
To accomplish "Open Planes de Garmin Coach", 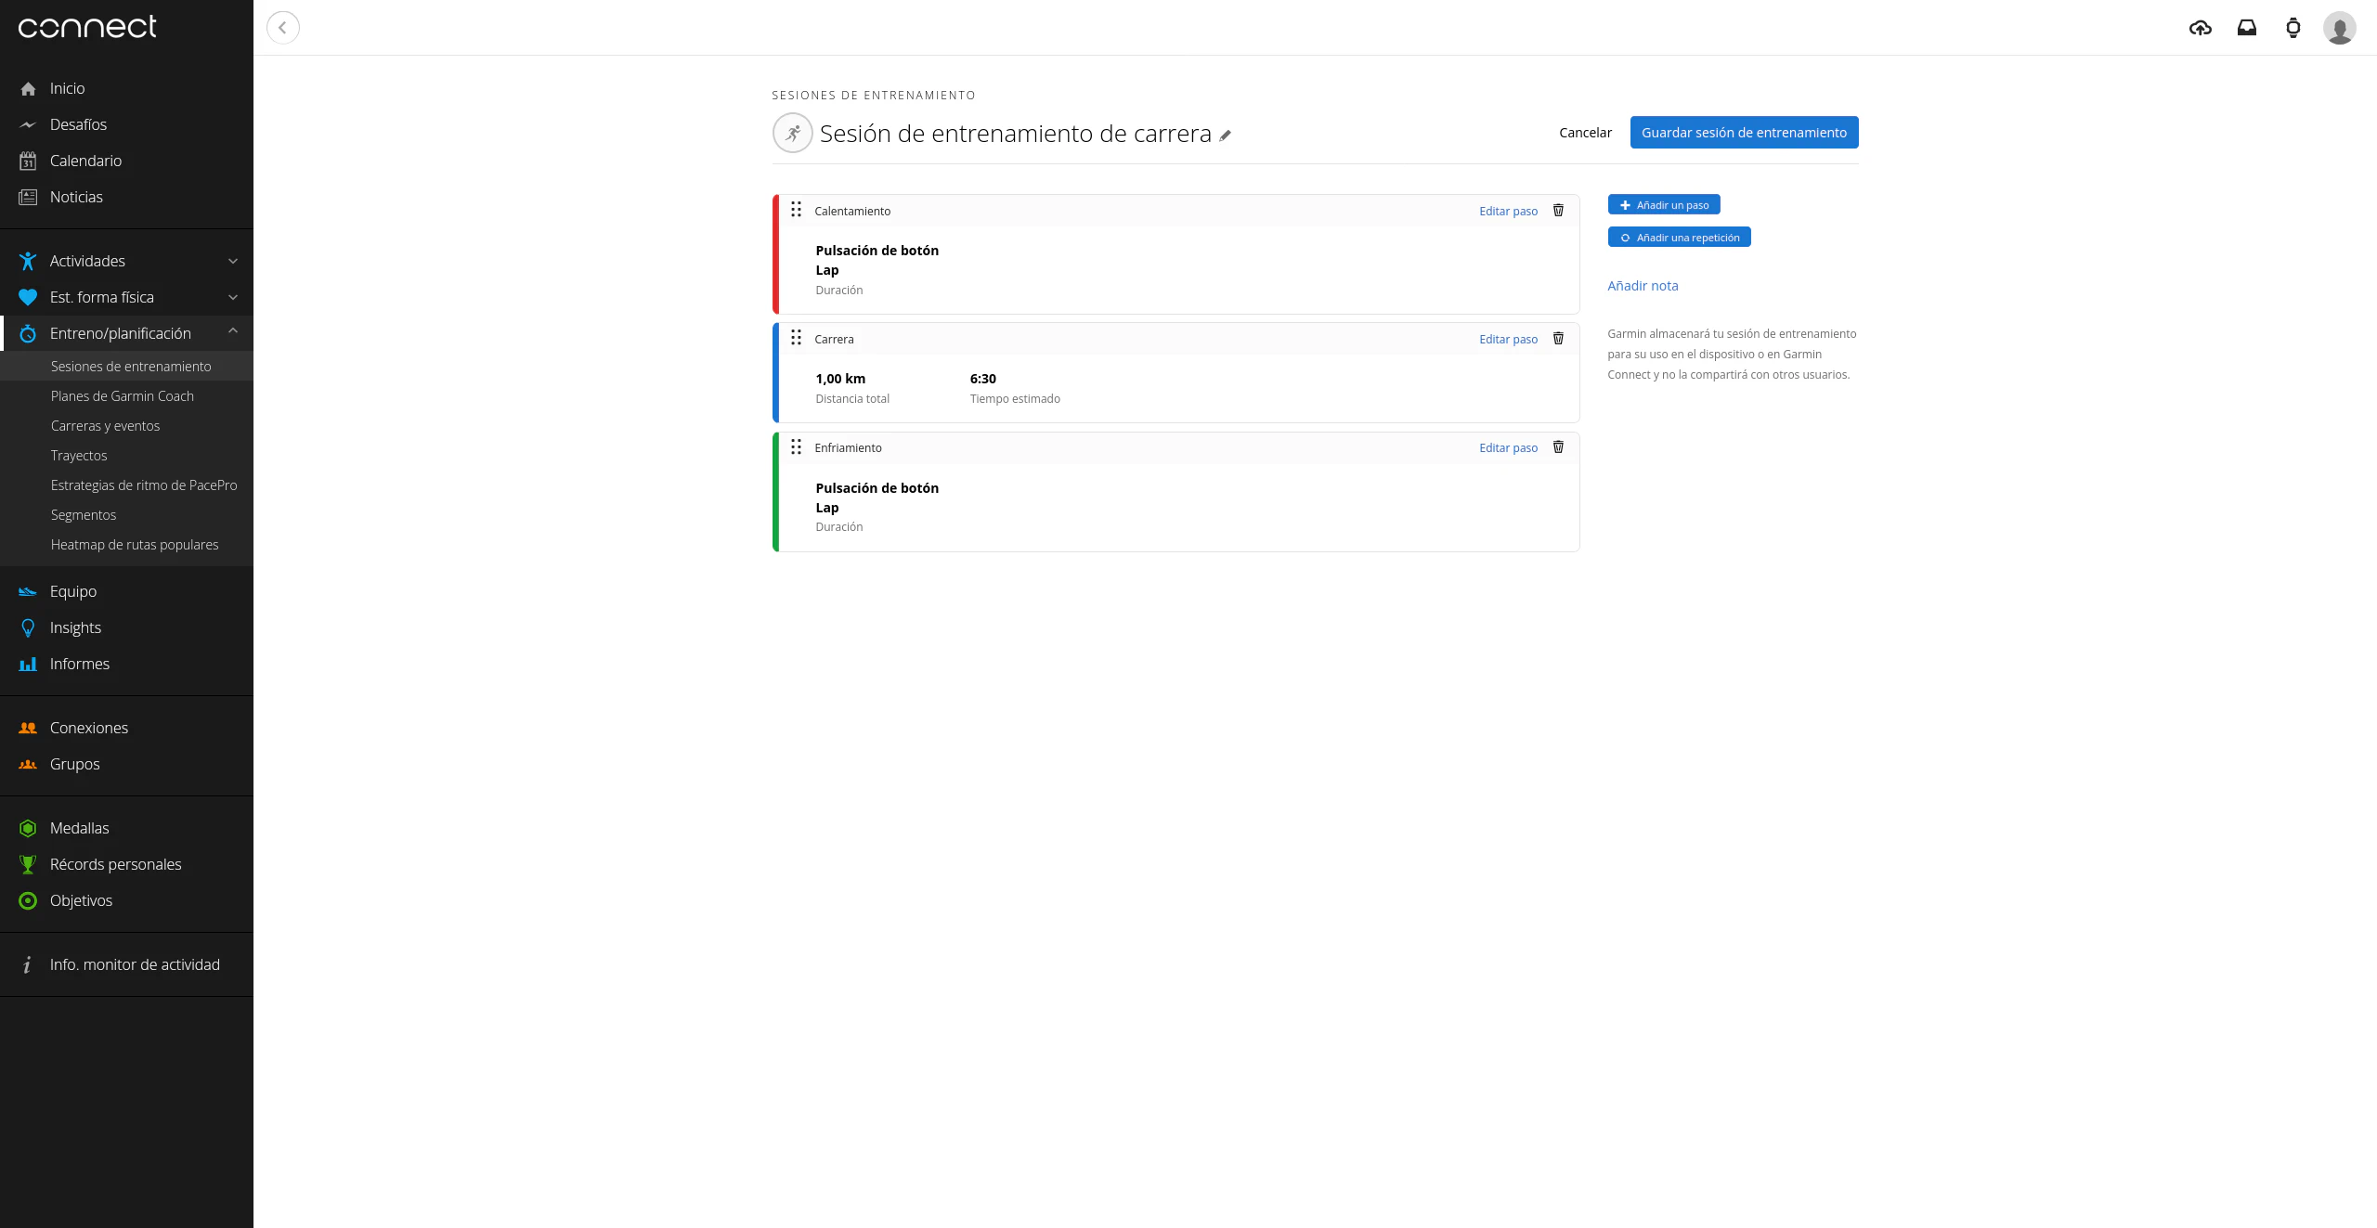I will click(123, 396).
